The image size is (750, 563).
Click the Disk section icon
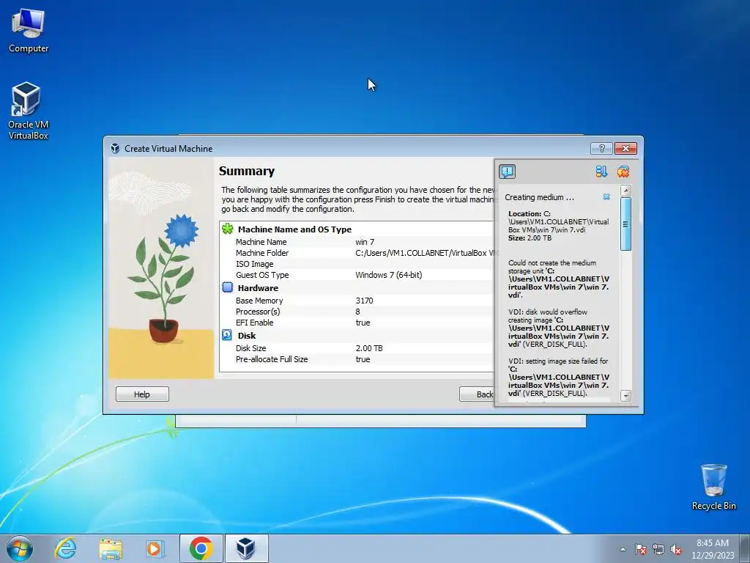pos(227,335)
